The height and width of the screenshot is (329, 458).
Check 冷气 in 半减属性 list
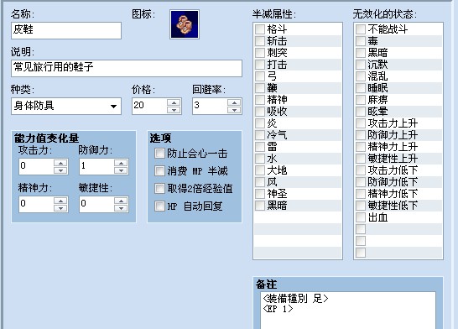tap(260, 135)
